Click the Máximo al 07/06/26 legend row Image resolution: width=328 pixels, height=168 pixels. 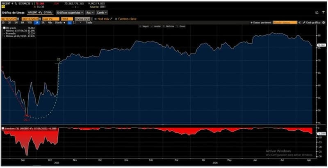tap(19, 30)
